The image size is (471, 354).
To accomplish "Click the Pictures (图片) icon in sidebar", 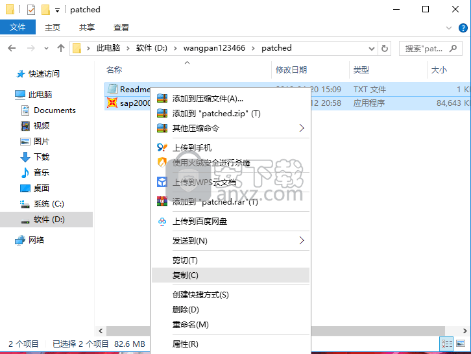I will 25,142.
